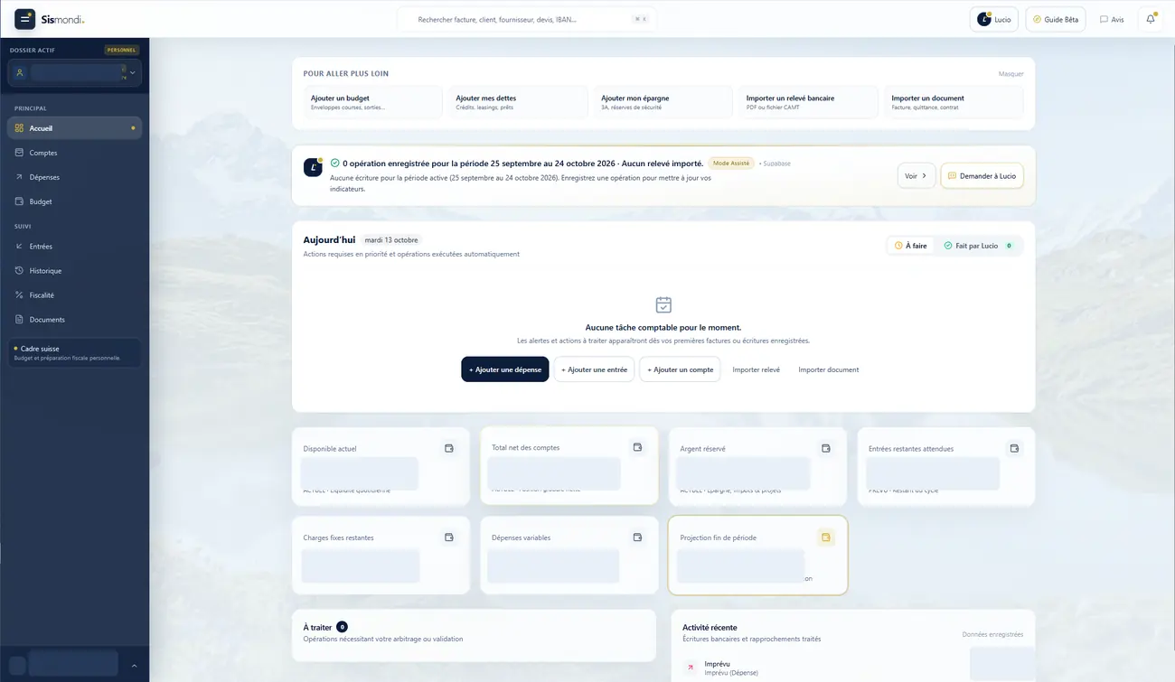The image size is (1175, 682).
Task: Click the Ajouter une entrée button
Action: coord(594,369)
